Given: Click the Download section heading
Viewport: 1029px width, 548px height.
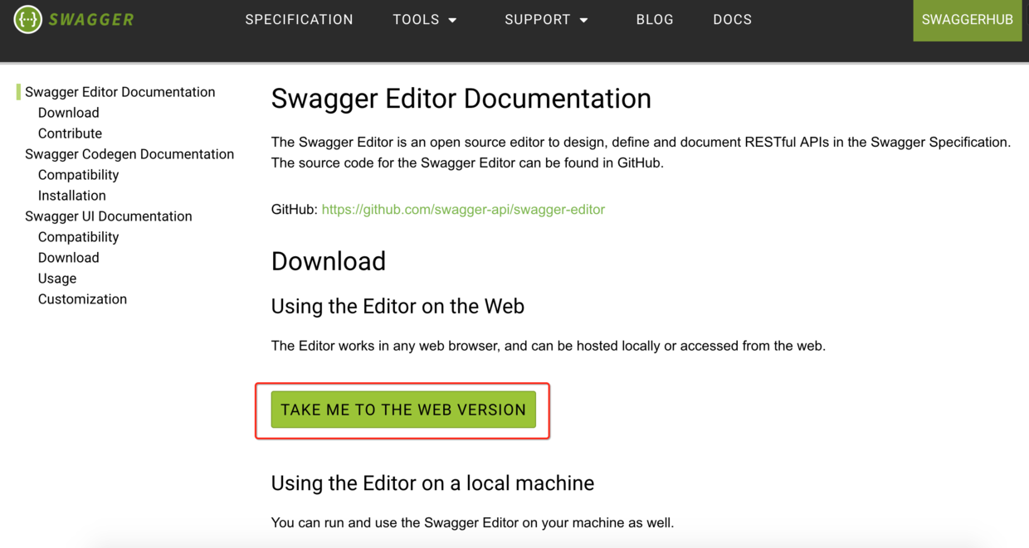Looking at the screenshot, I should pos(329,261).
